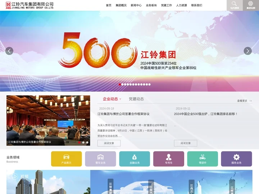
Task: Open article 2024中国企业500强出炉 headline
Action: click(206, 114)
